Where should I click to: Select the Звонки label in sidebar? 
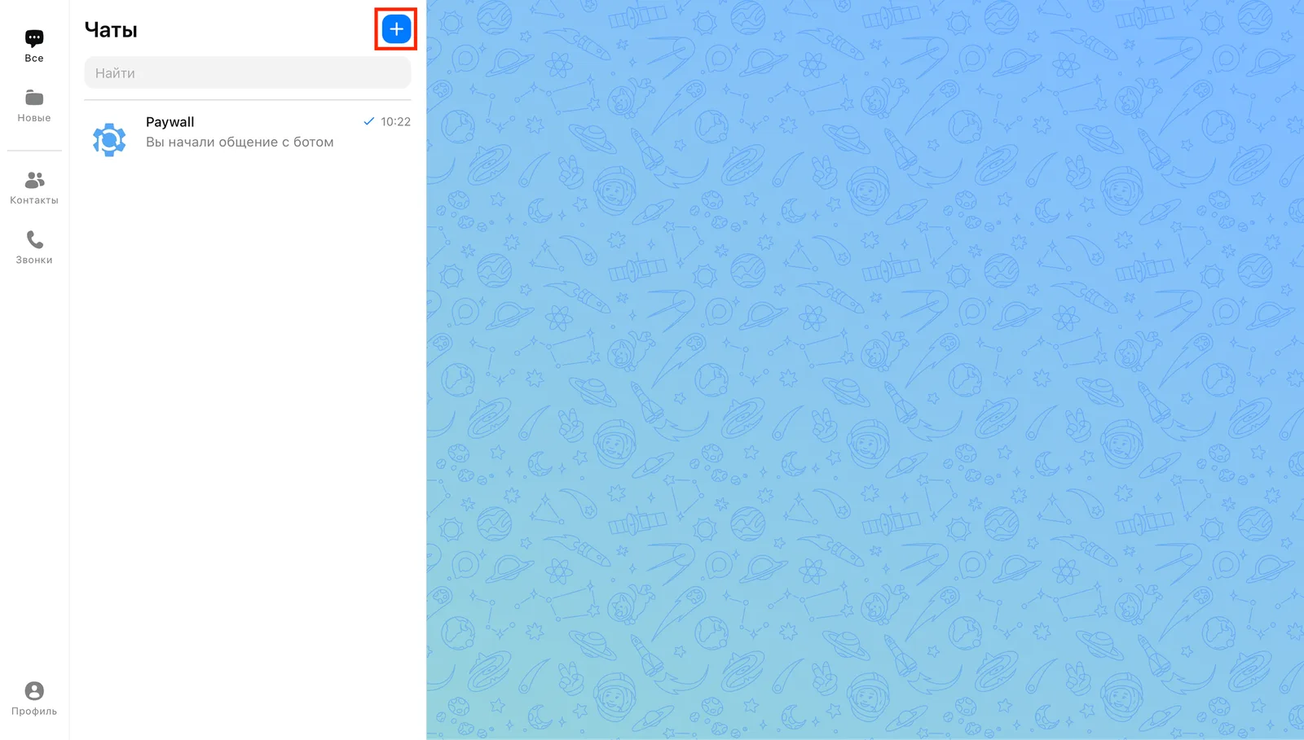click(34, 261)
